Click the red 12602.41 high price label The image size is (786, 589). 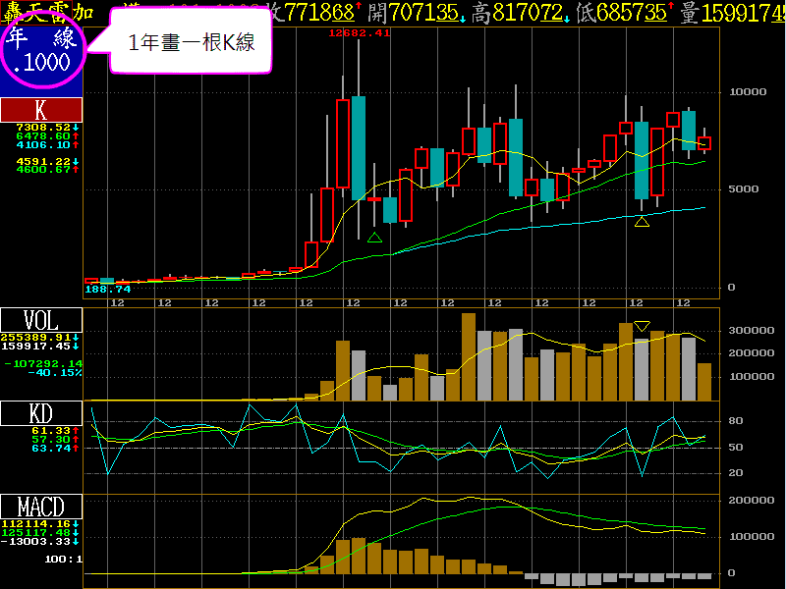pyautogui.click(x=359, y=32)
